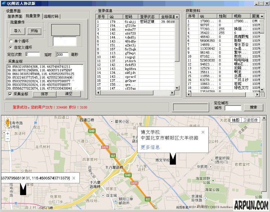Viewport: 270px width, 212px height.
Task: Click the 龙爪树村 map label
Action: click(x=43, y=147)
